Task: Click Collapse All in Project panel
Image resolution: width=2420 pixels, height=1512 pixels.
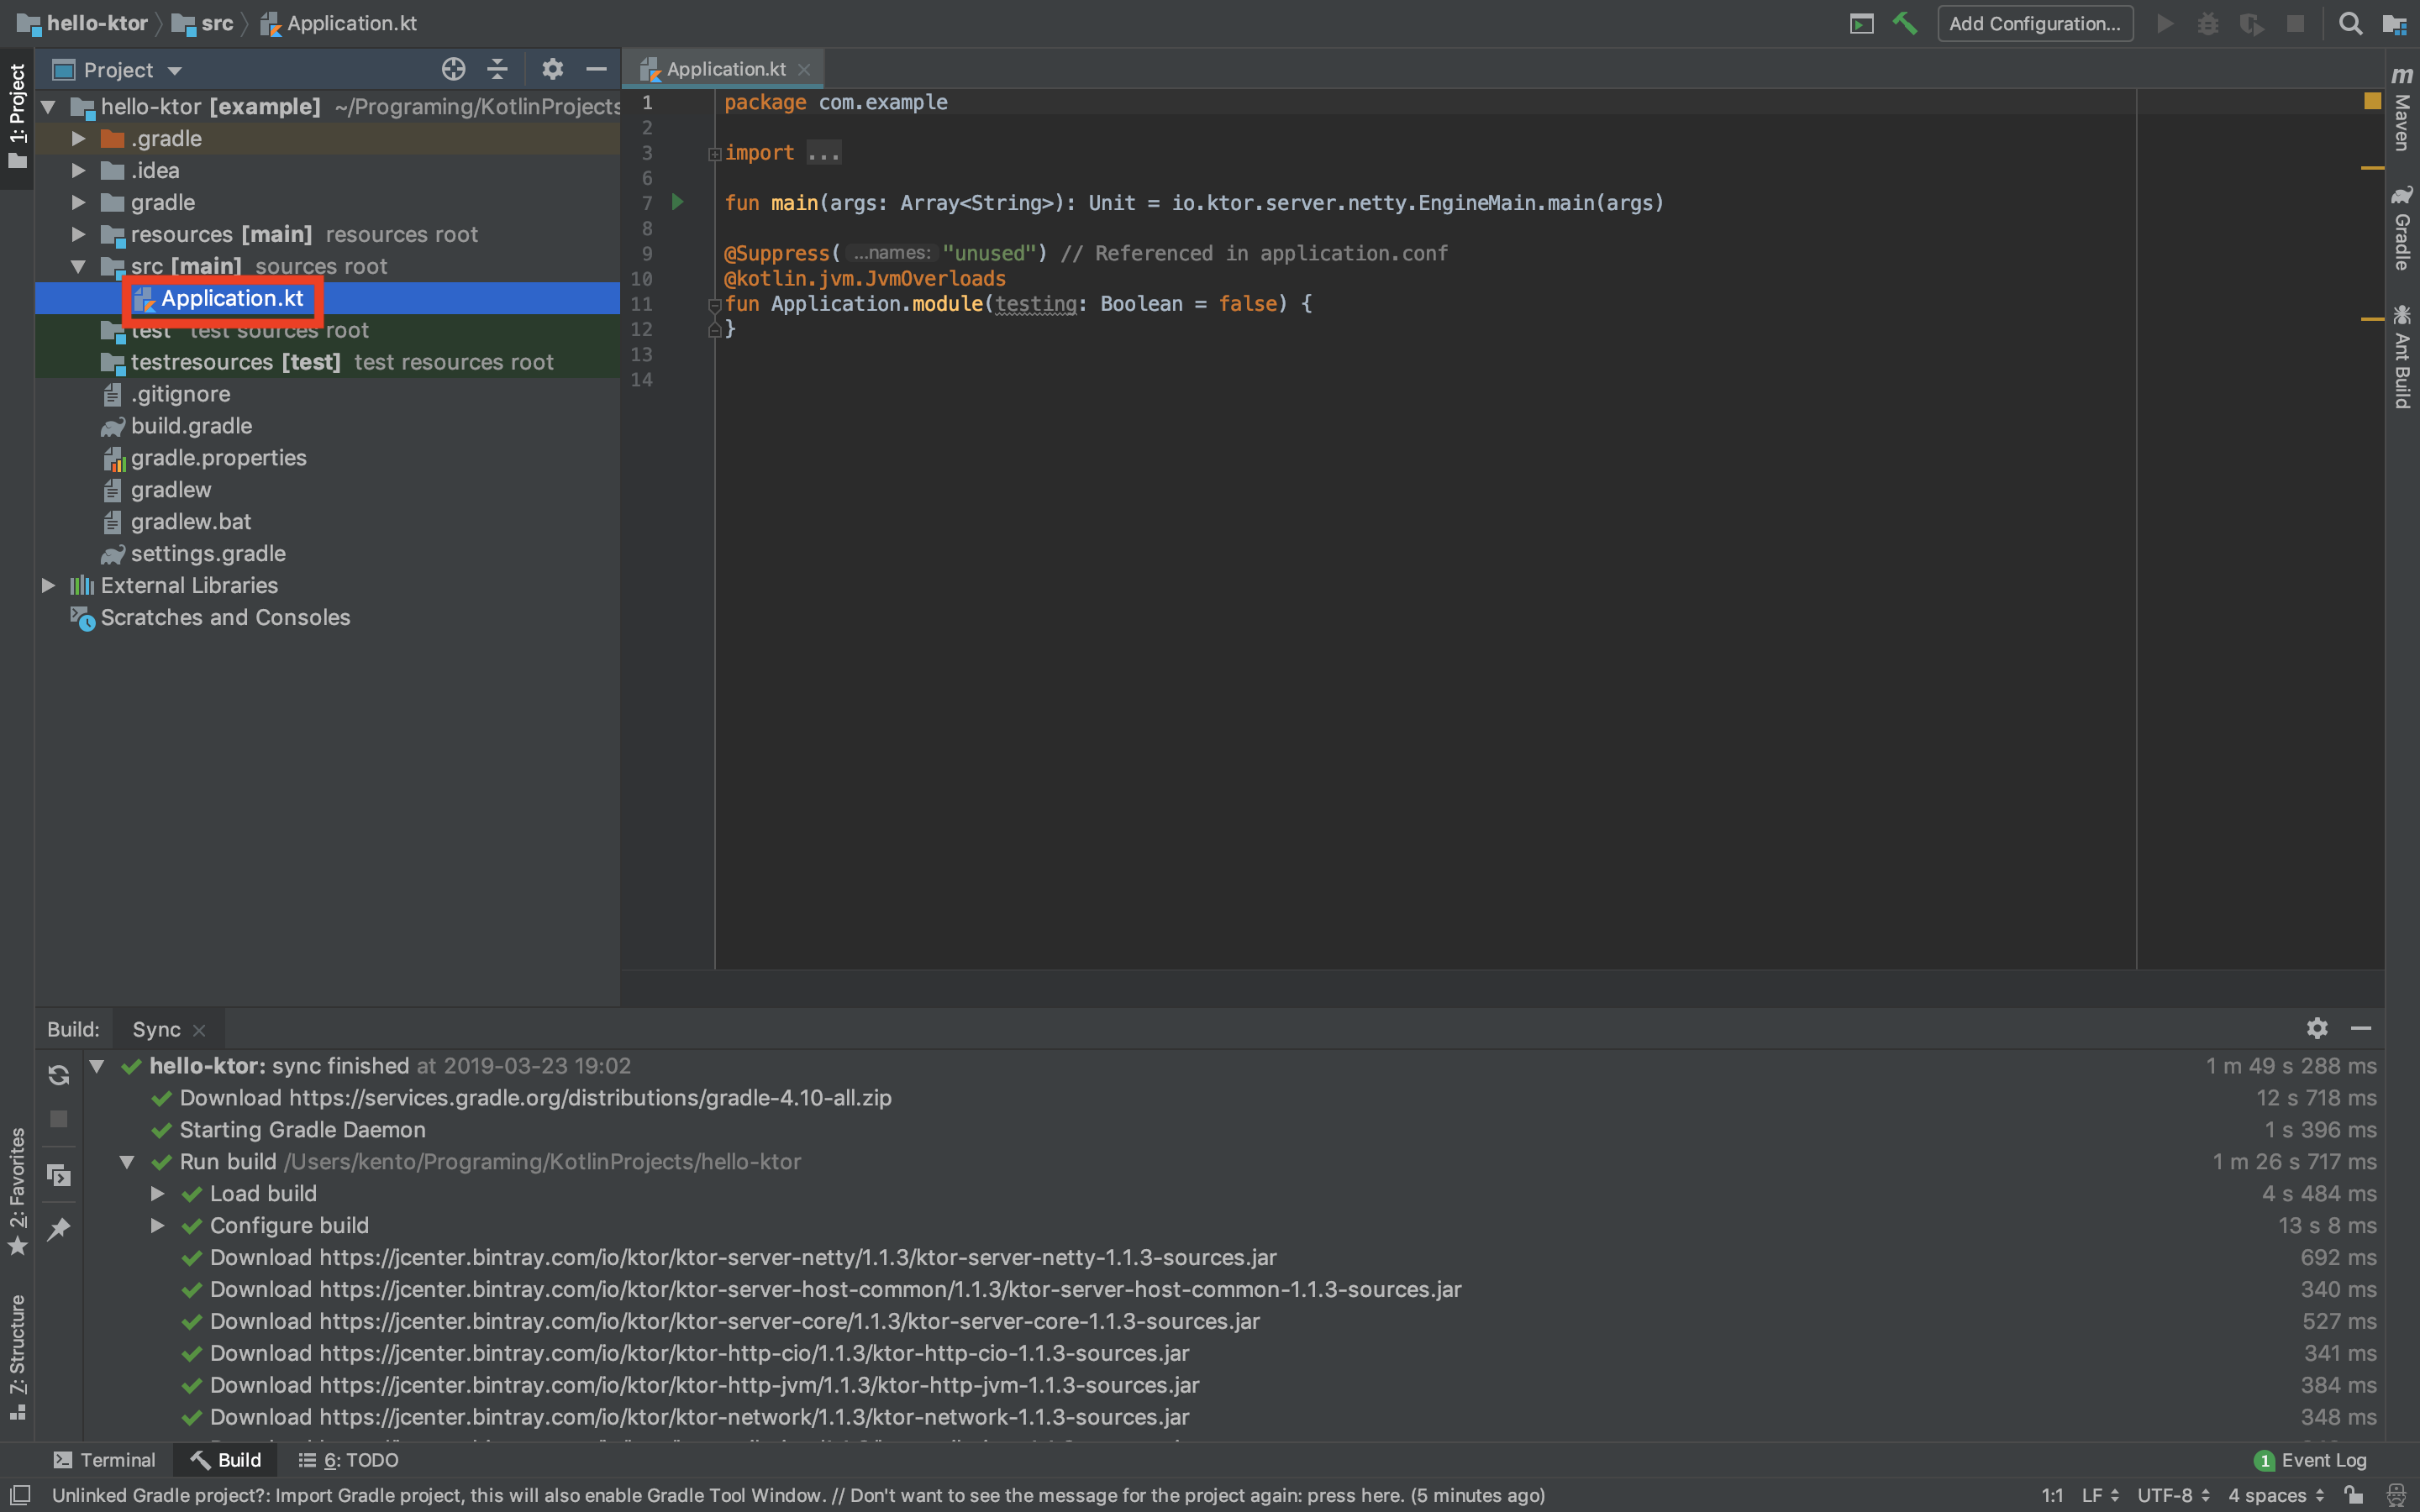Action: pyautogui.click(x=497, y=69)
